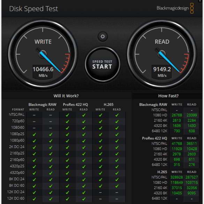
Task: Click the 1080i60 format row label
Action: [x=18, y=127]
